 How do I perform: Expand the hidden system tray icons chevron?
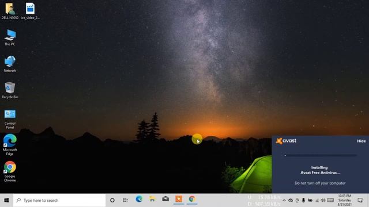pyautogui.click(x=284, y=201)
